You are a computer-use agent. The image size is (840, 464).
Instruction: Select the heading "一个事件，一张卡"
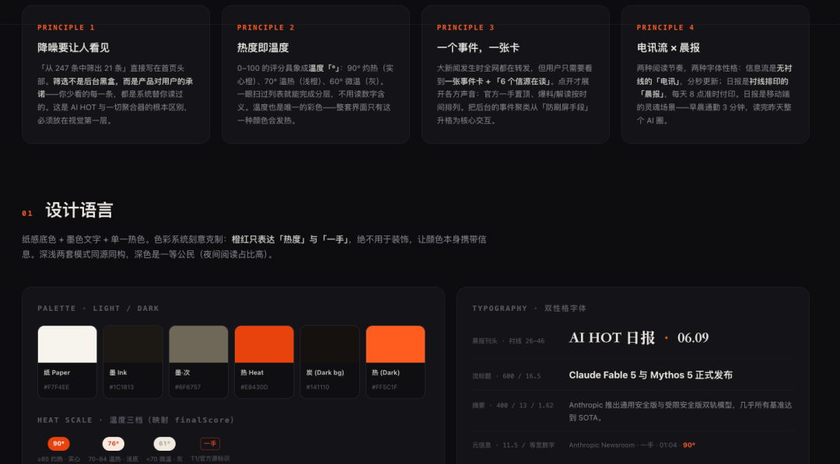(478, 47)
